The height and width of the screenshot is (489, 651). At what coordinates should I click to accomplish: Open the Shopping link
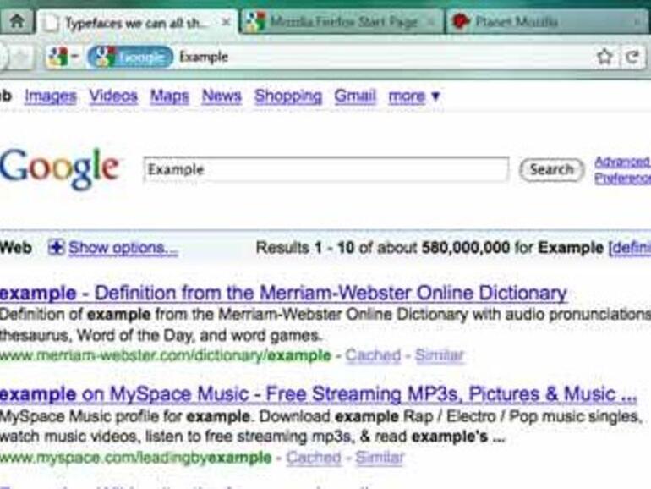[x=288, y=96]
